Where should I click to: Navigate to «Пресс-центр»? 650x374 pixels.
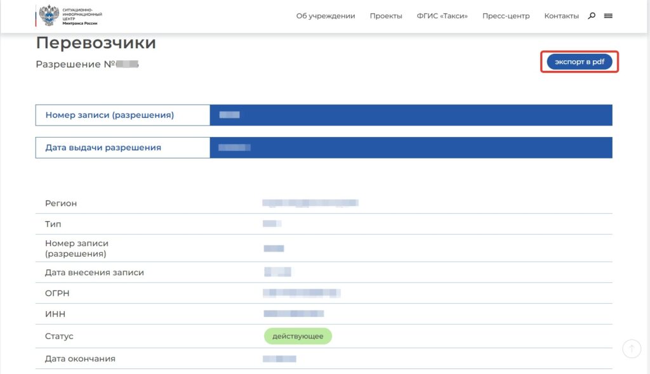tap(506, 16)
